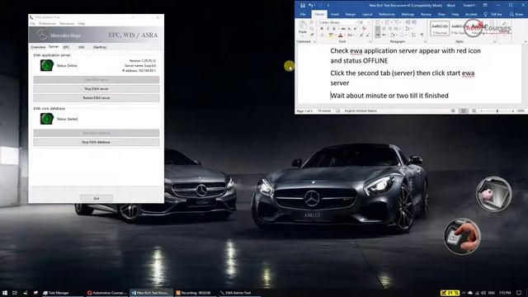Image resolution: width=528 pixels, height=297 pixels.
Task: Click Restart EWA server button
Action: (x=97, y=97)
